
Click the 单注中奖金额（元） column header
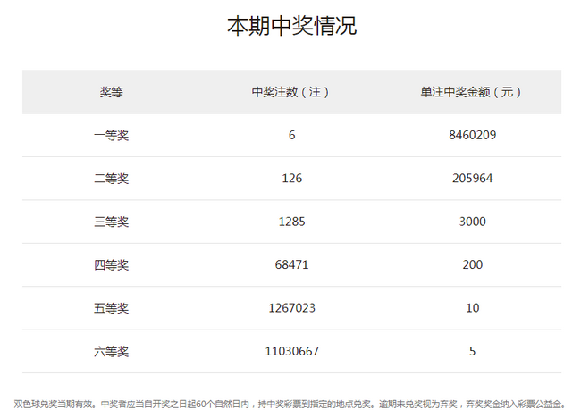point(471,92)
